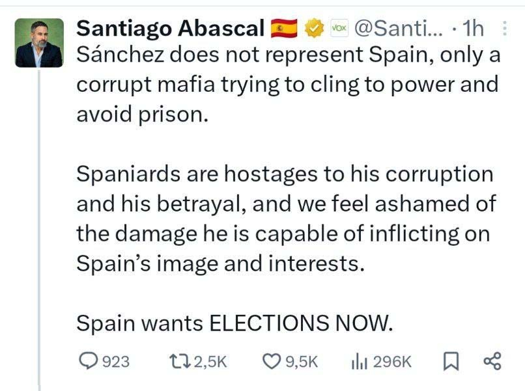Open the tweet via the 1h timestamp
The image size is (525, 391).
tap(472, 29)
